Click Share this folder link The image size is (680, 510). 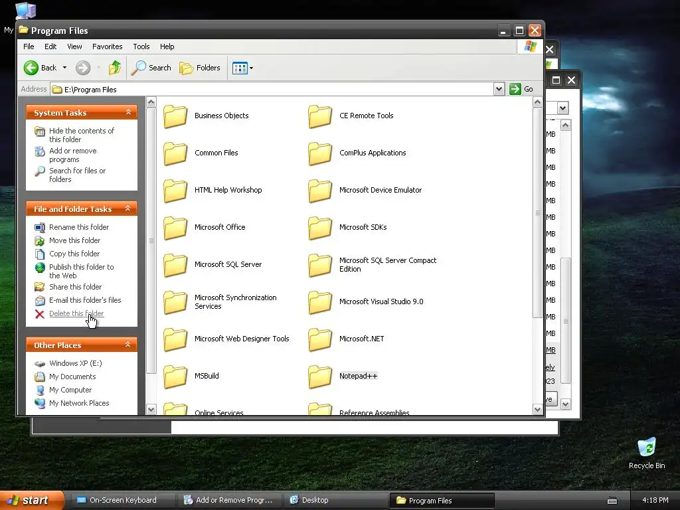(x=75, y=287)
